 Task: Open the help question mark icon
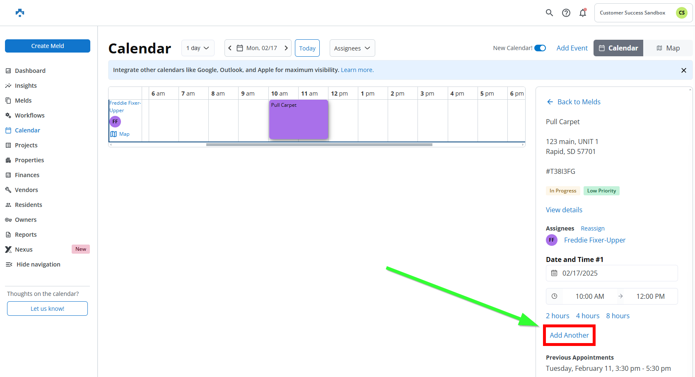click(x=566, y=13)
